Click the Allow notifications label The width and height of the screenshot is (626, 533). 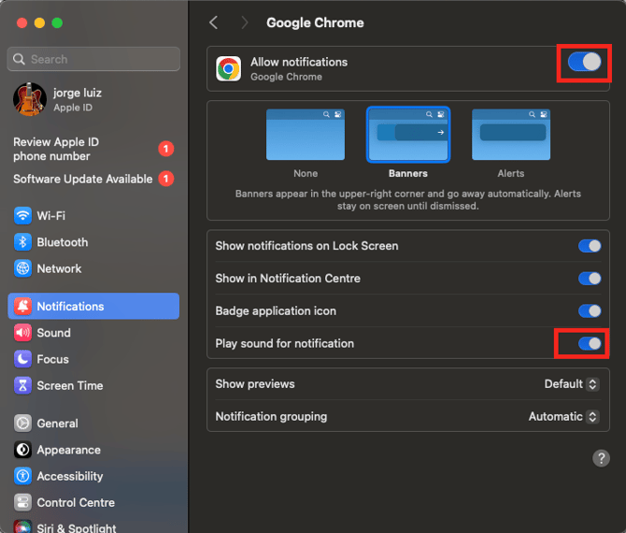tap(299, 62)
